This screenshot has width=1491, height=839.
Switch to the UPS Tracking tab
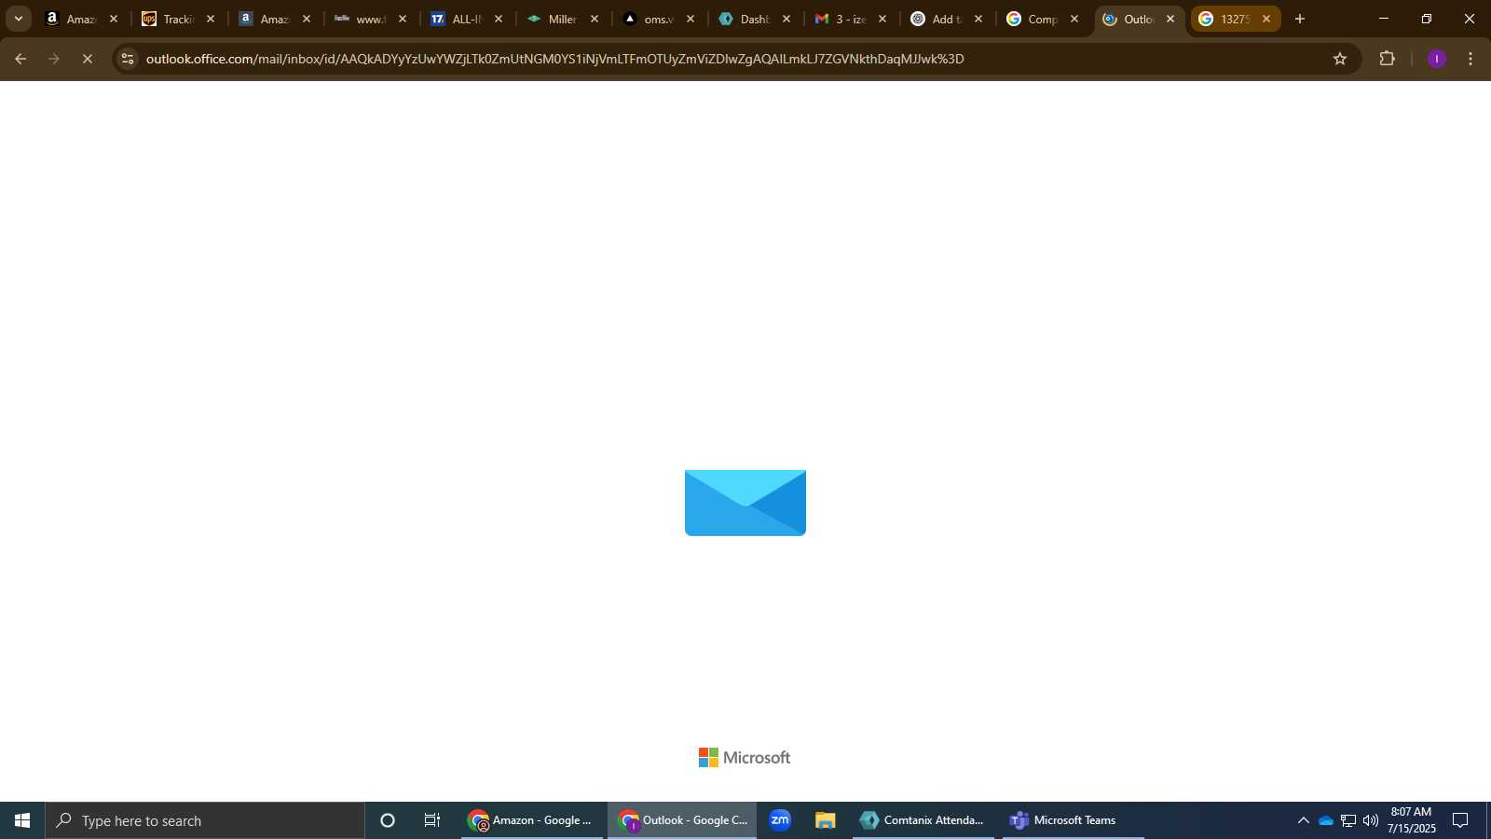point(177,19)
